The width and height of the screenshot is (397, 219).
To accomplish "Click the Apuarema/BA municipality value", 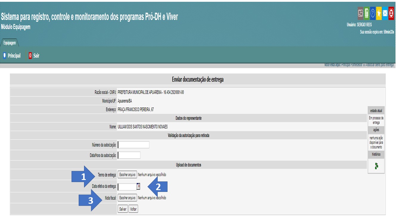I will coord(125,101).
